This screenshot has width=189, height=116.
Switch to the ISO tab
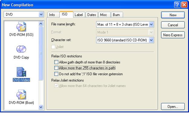(66, 14)
